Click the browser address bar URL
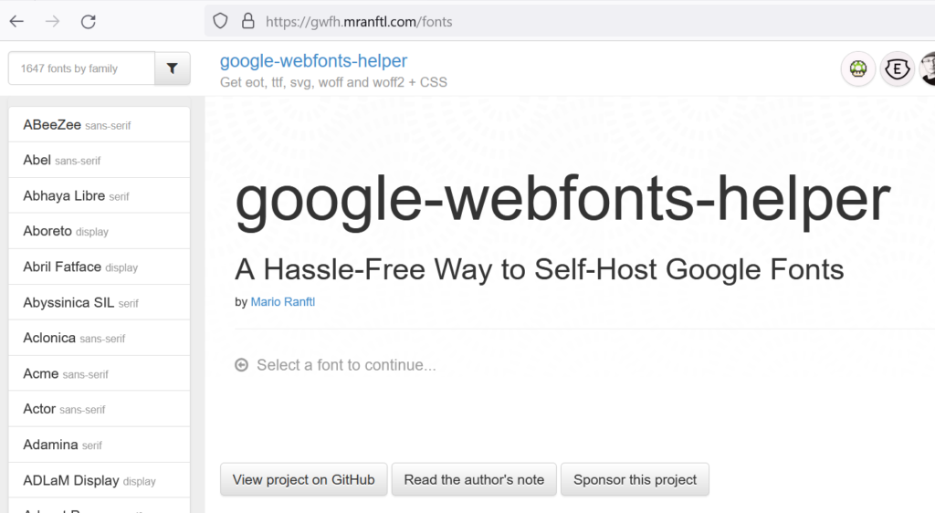 pos(359,21)
